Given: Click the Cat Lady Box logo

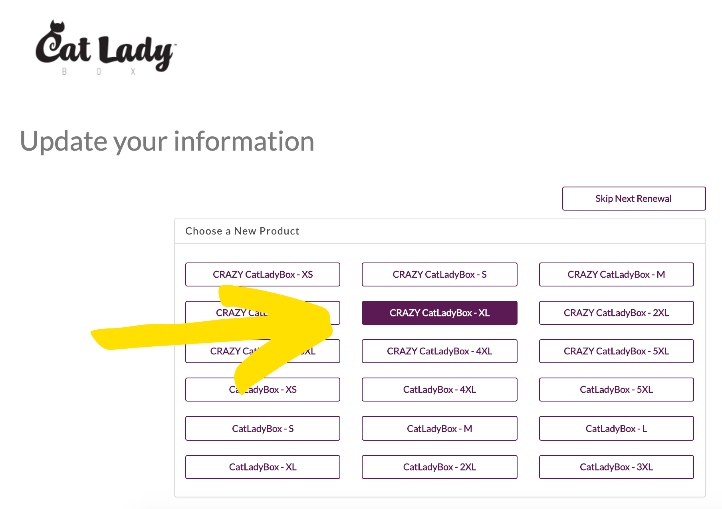Looking at the screenshot, I should tap(105, 48).
